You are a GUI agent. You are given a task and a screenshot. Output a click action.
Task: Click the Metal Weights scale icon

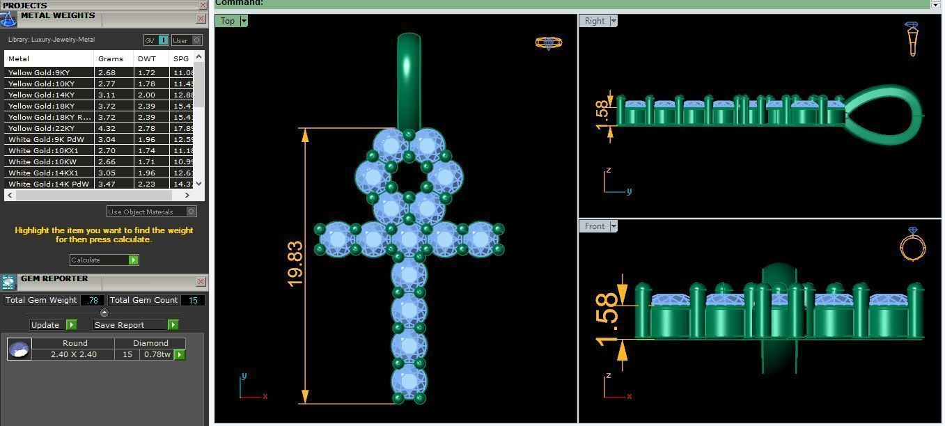tap(8, 19)
